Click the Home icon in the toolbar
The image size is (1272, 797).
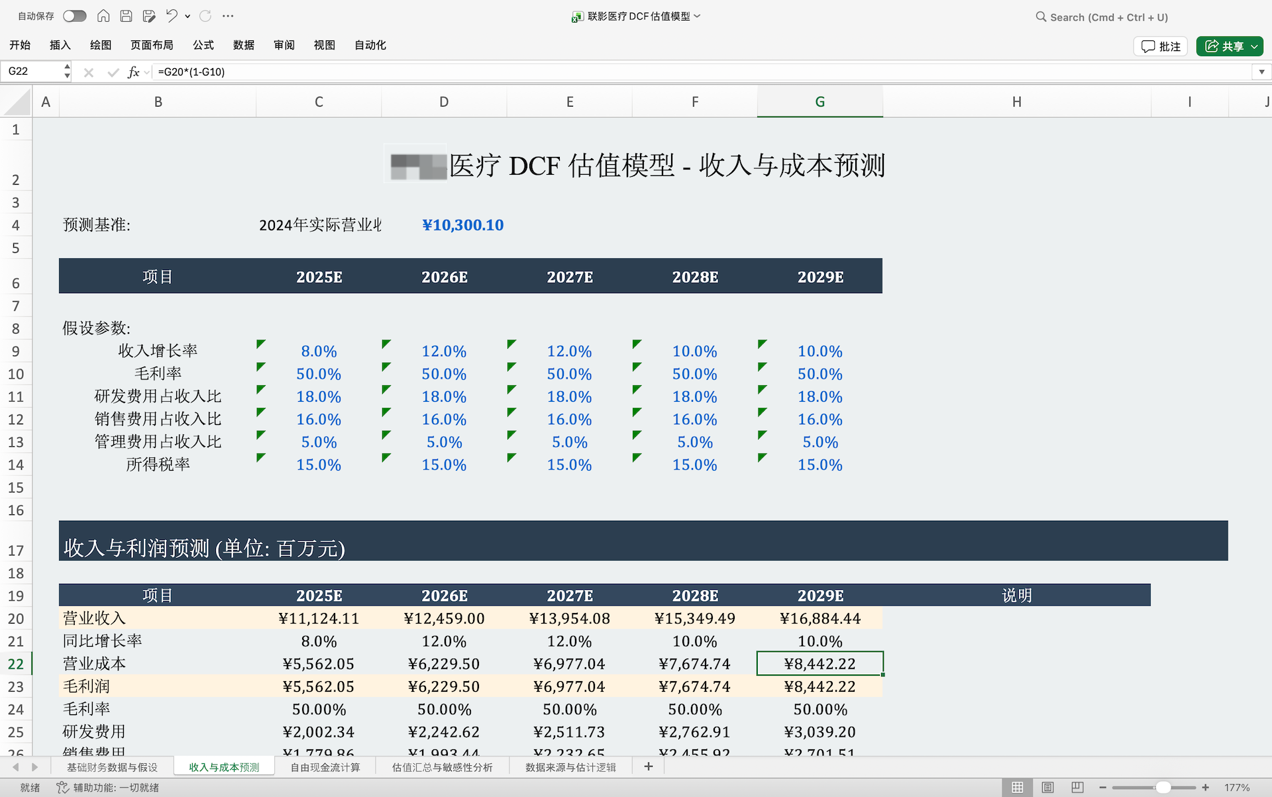103,16
